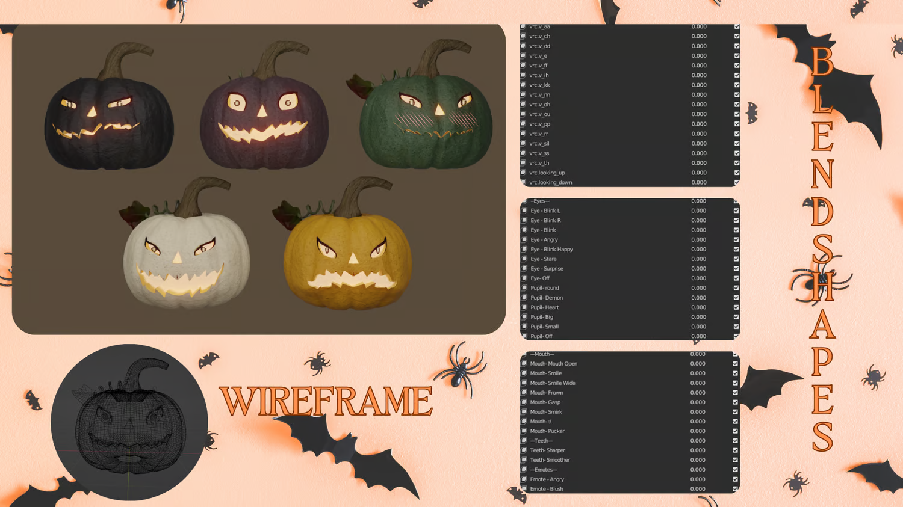Select the white pumpkin thumbnail
The height and width of the screenshot is (507, 903).
click(x=185, y=243)
